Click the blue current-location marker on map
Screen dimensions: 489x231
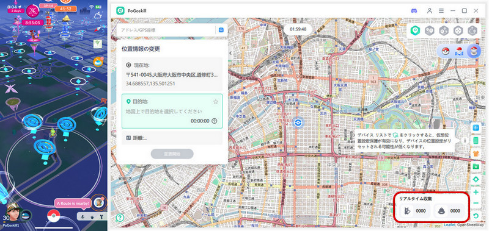[x=298, y=123]
